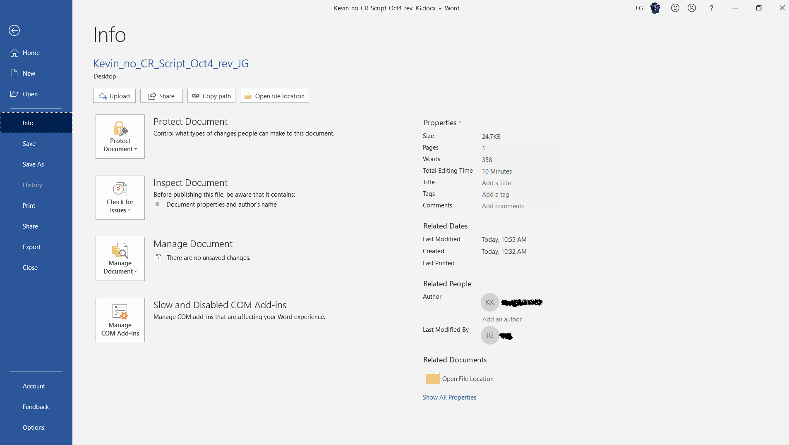Click the user profile picture in title bar

point(655,8)
